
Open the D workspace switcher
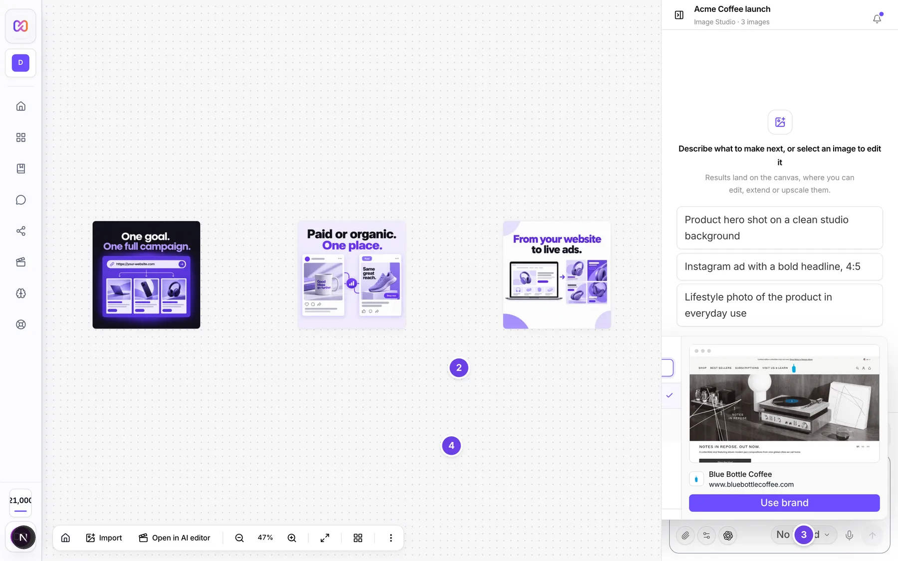point(20,63)
